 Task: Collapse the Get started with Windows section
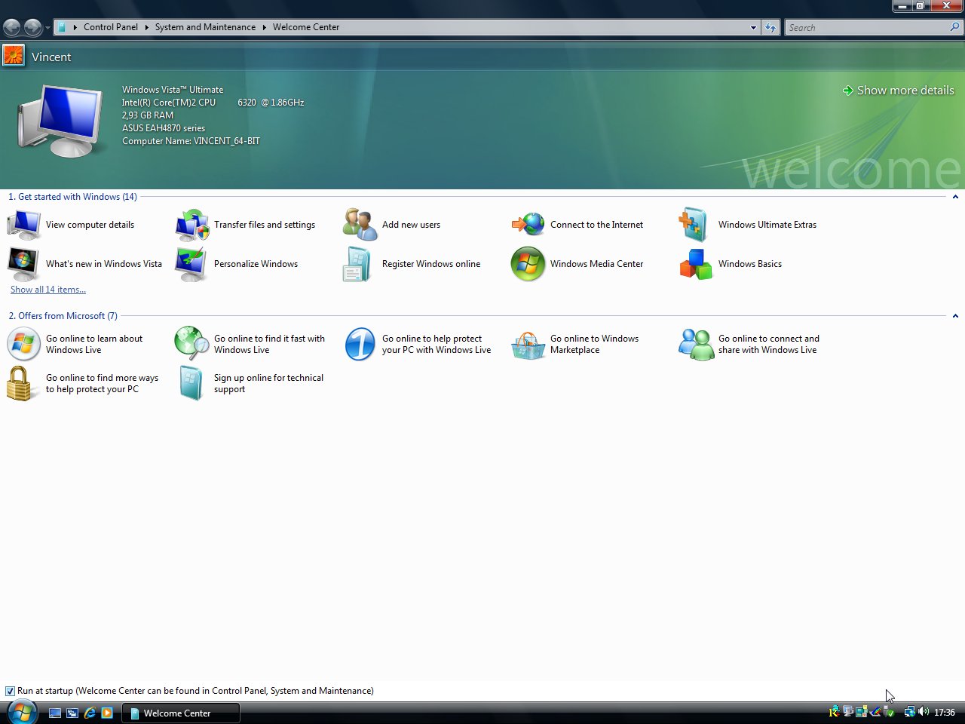[955, 197]
